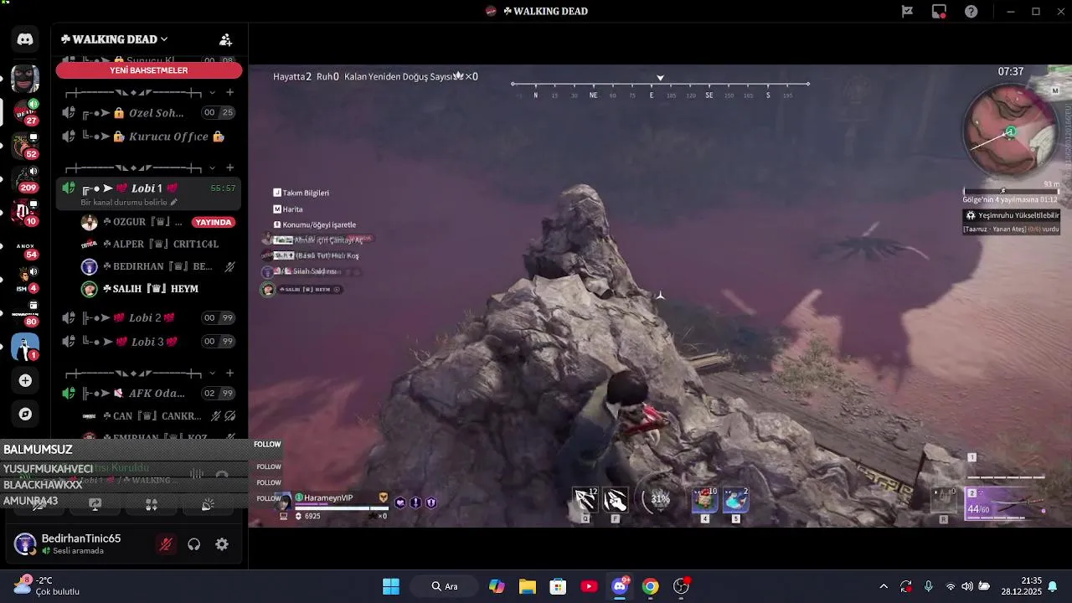Create channel in category above AFK Oda

coord(230,374)
